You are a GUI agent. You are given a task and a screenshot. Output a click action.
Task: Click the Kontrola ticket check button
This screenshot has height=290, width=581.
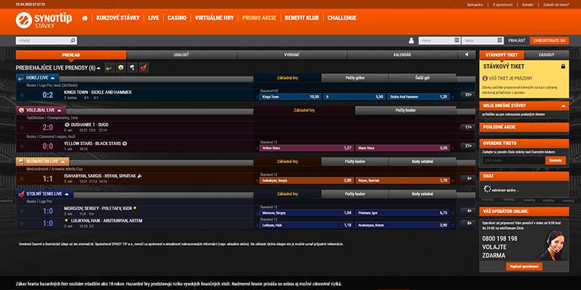click(556, 160)
